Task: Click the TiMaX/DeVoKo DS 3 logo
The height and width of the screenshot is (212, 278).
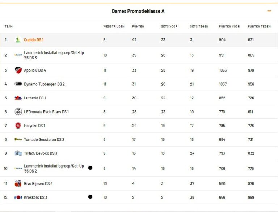Action: tap(18, 153)
